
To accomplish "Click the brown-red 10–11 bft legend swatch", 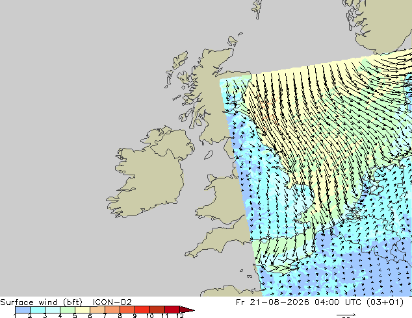I will tap(157, 310).
